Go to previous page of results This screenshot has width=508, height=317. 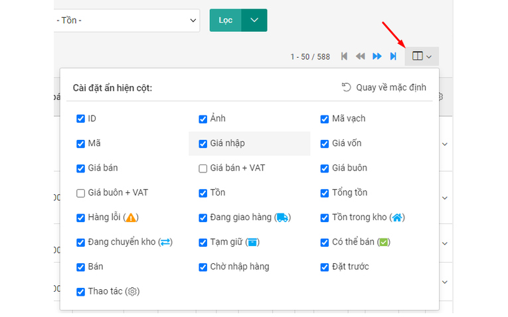click(361, 56)
